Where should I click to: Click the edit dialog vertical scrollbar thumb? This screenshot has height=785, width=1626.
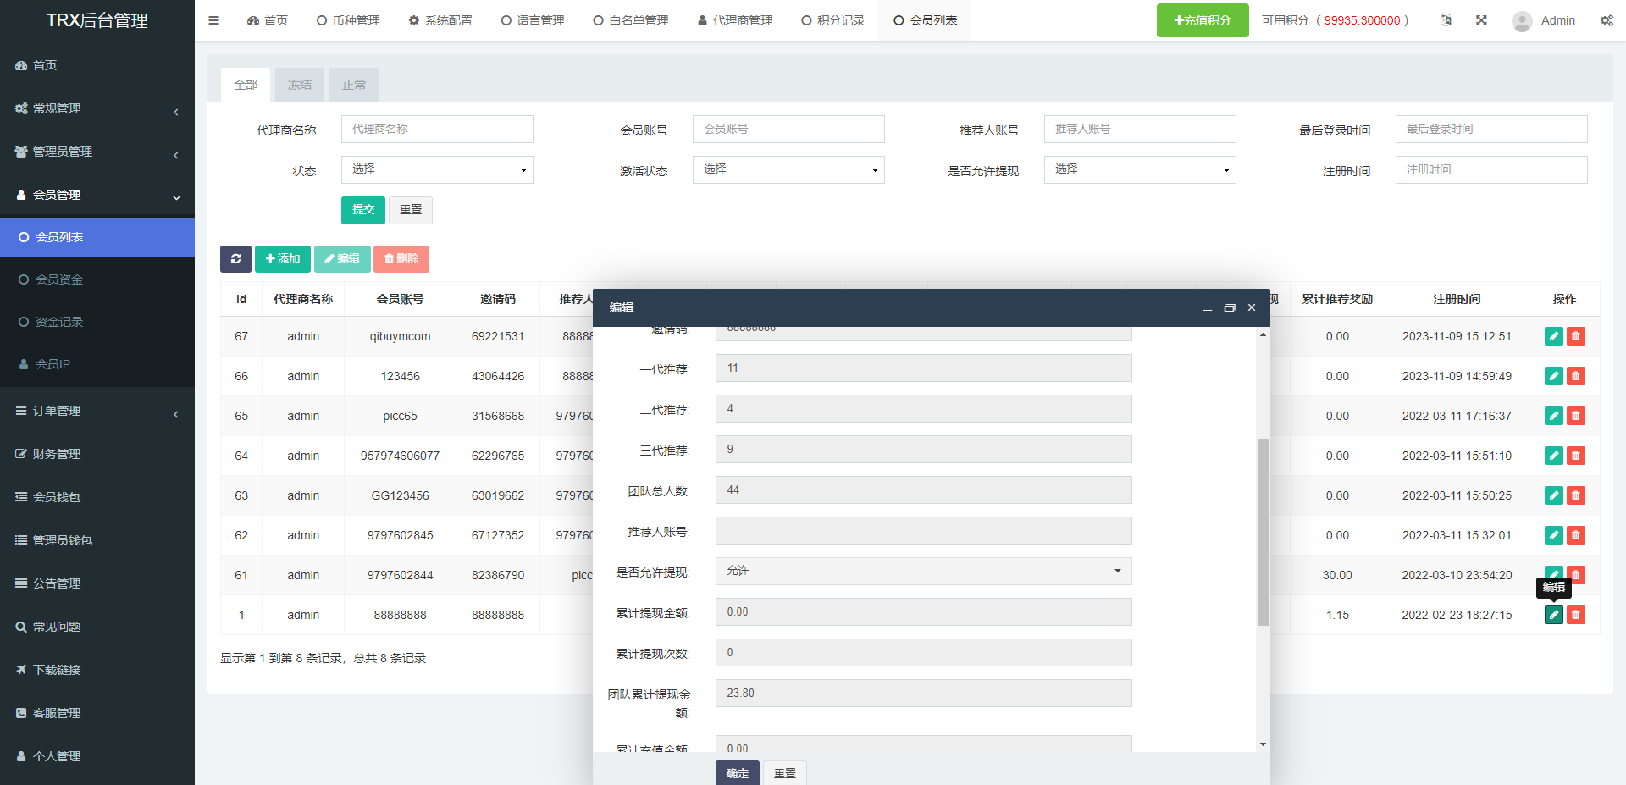tap(1263, 532)
